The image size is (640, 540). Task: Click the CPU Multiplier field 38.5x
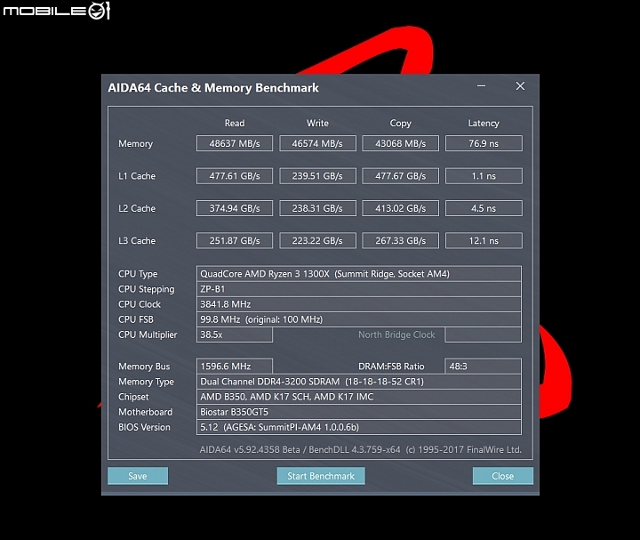[235, 334]
